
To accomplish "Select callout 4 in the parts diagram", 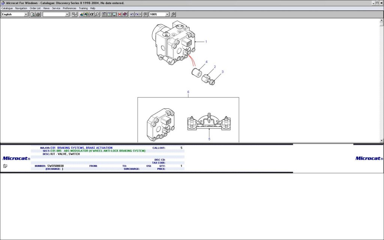I will pyautogui.click(x=207, y=62).
